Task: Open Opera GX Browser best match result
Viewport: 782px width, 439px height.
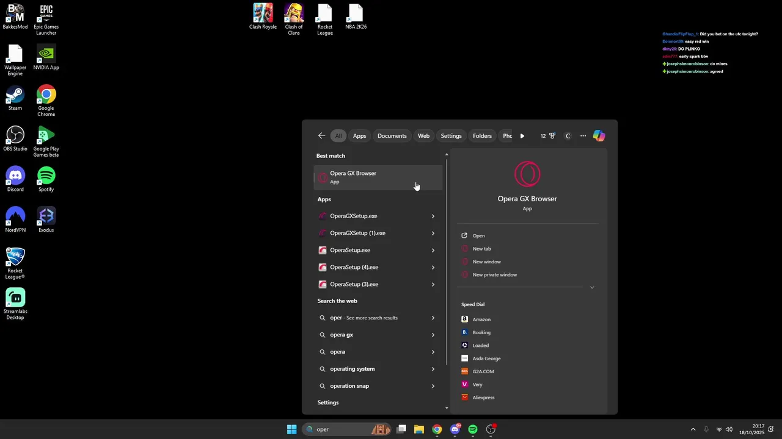Action: click(378, 177)
